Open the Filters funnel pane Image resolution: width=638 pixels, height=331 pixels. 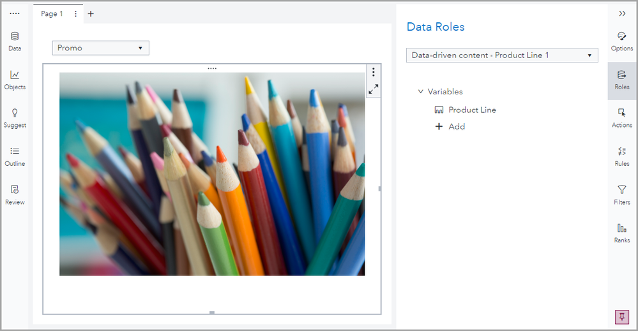point(621,194)
